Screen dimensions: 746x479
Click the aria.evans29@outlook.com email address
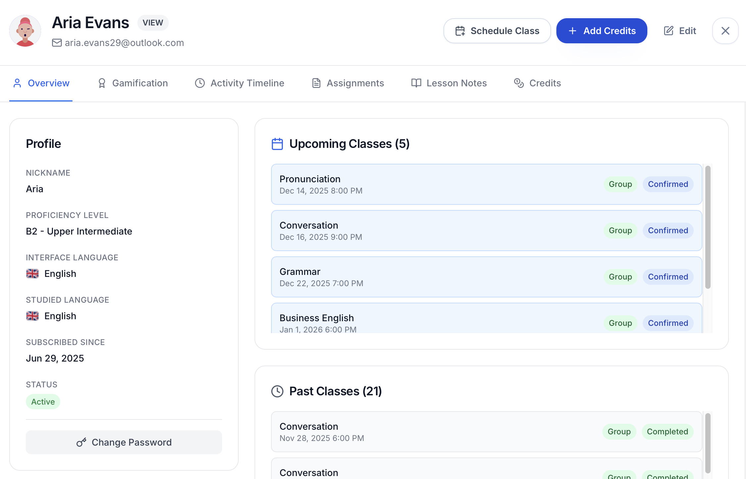124,43
